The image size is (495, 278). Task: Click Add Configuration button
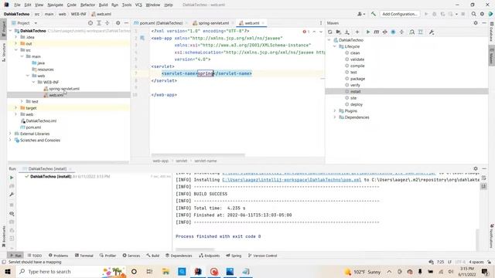(x=400, y=14)
